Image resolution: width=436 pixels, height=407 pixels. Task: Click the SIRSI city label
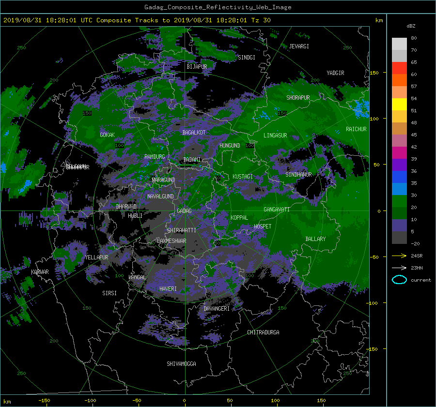(109, 293)
